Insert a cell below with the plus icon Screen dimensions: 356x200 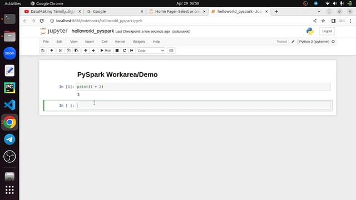click(x=52, y=51)
